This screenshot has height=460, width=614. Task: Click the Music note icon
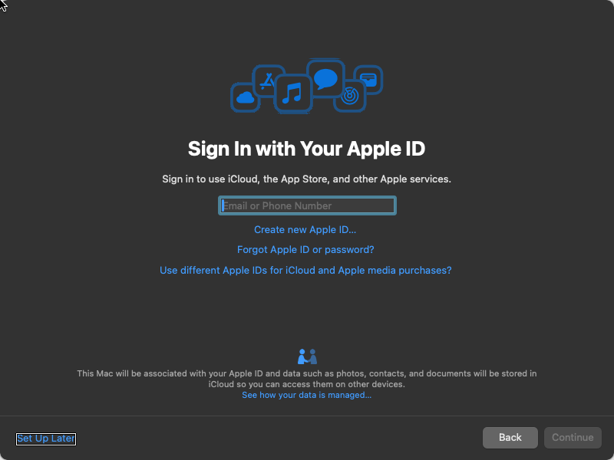[x=292, y=94]
